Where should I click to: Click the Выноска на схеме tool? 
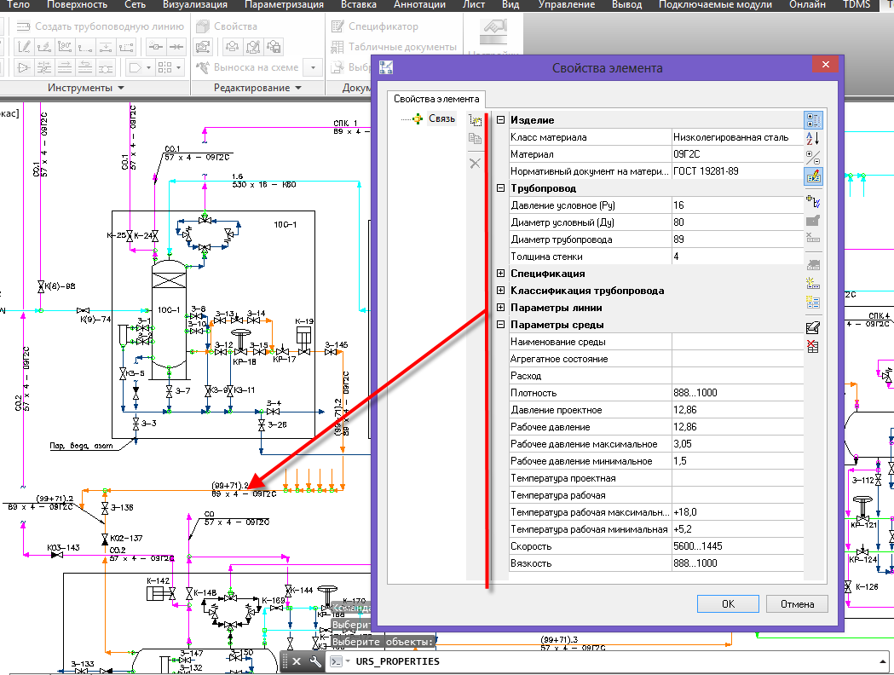(x=247, y=67)
